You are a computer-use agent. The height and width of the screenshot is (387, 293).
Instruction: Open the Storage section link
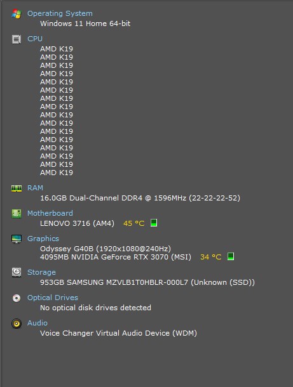point(41,272)
